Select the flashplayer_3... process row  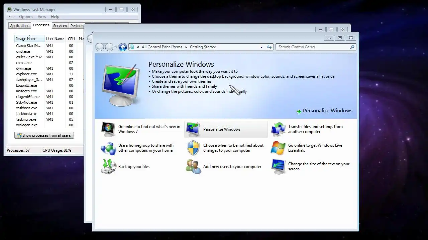click(48, 80)
